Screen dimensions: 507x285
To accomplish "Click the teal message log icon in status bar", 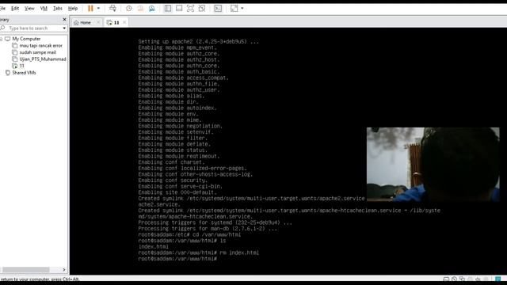I will 498,279.
